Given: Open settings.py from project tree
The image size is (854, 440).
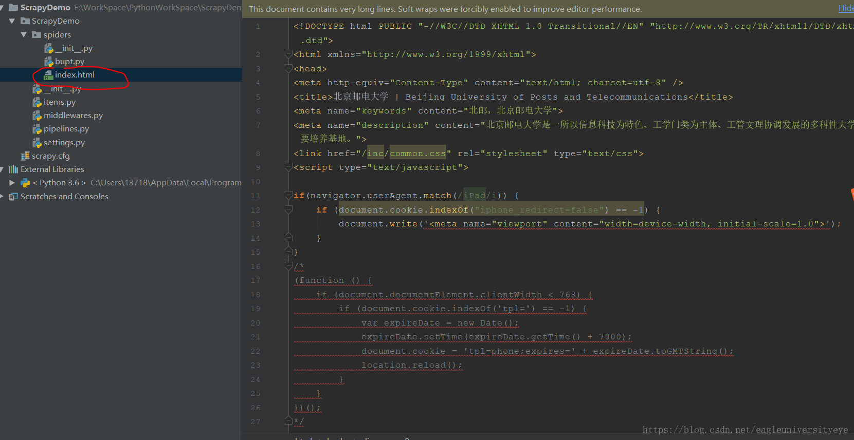Looking at the screenshot, I should (x=64, y=143).
